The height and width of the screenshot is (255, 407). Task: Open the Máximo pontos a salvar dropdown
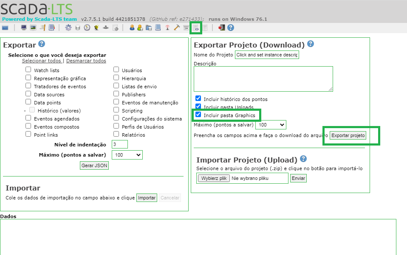(x=127, y=154)
